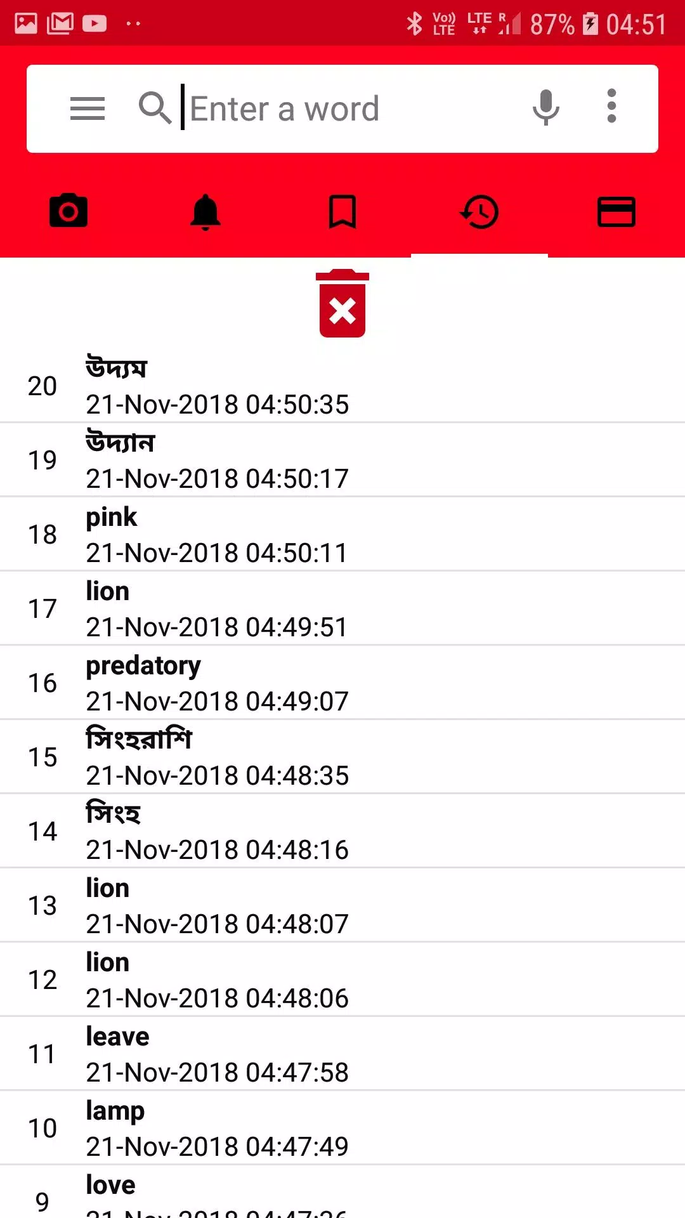Clear history with the trash icon
Screen dimensions: 685x1218
click(x=342, y=304)
